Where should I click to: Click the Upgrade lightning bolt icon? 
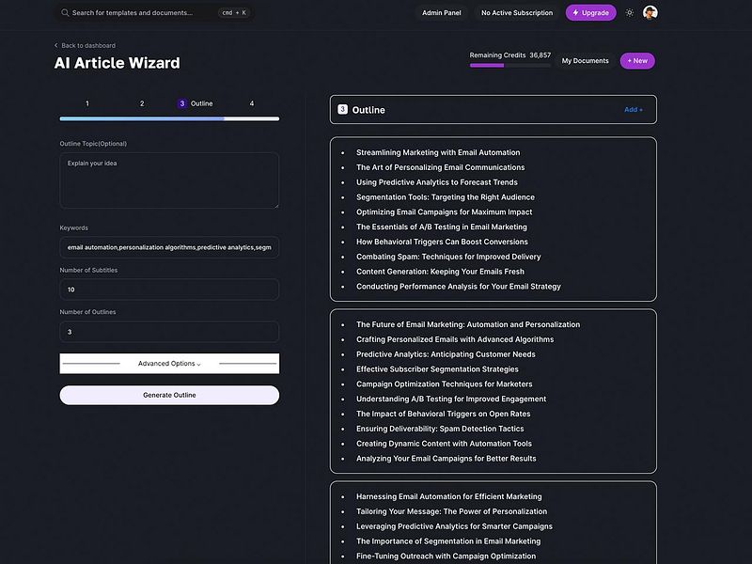click(575, 13)
